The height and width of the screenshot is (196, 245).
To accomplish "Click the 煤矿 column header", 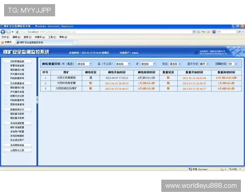I will click(x=66, y=72).
